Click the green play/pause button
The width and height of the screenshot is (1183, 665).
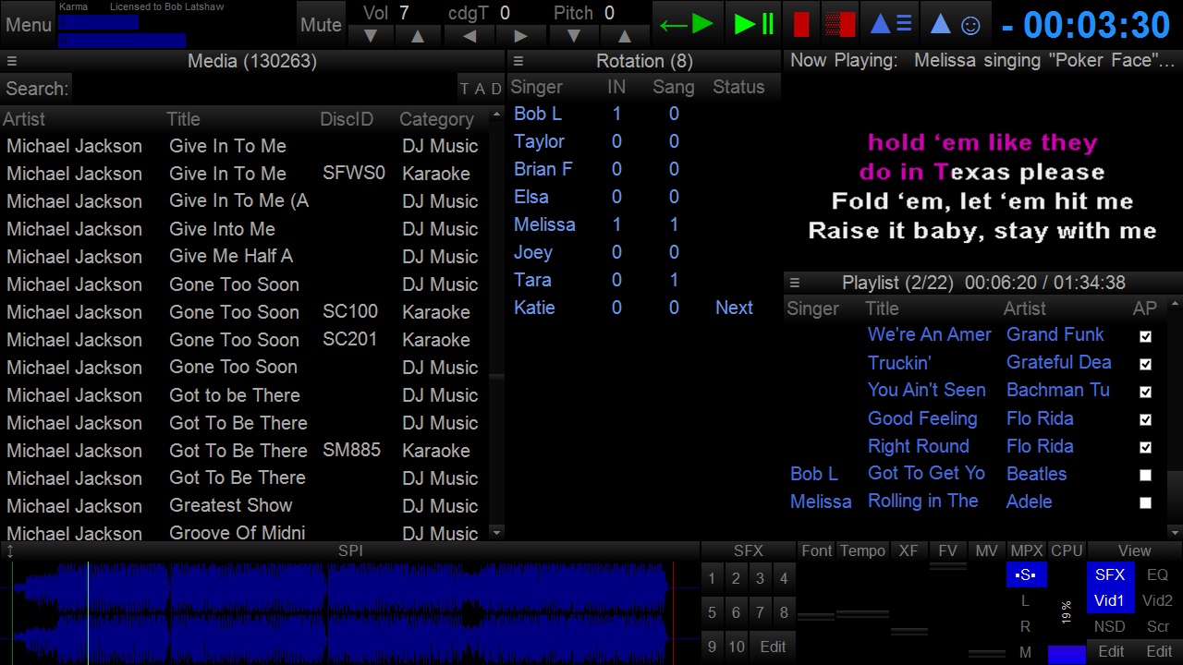pos(754,25)
